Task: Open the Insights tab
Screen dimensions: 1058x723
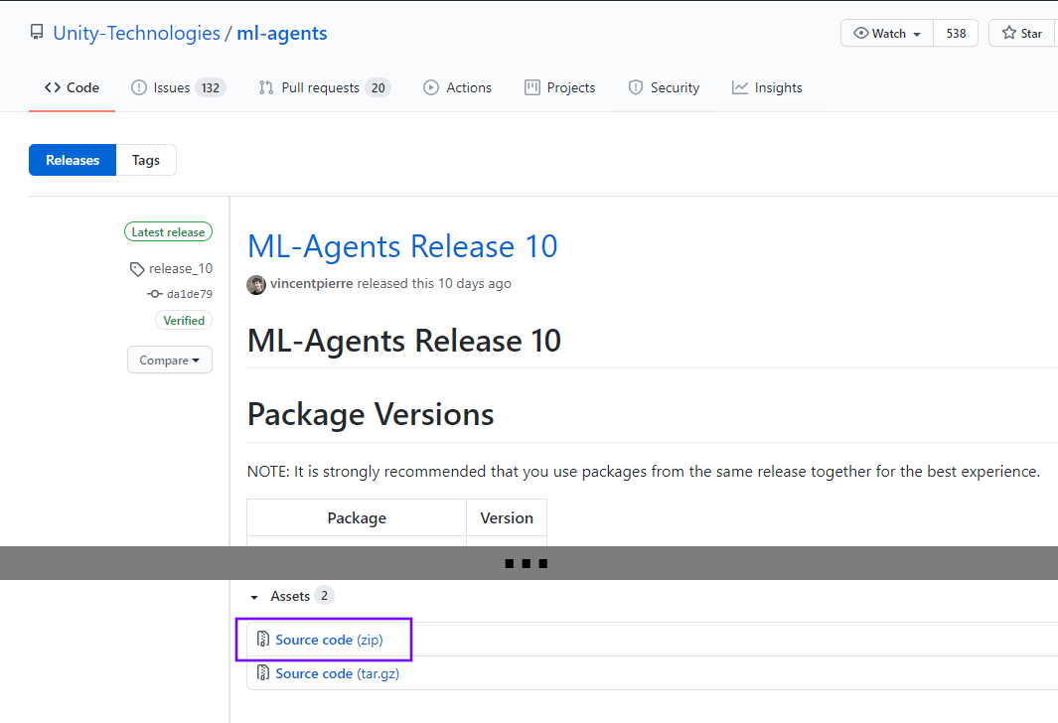Action: tap(767, 87)
